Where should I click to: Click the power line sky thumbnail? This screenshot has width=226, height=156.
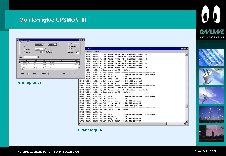(212, 96)
